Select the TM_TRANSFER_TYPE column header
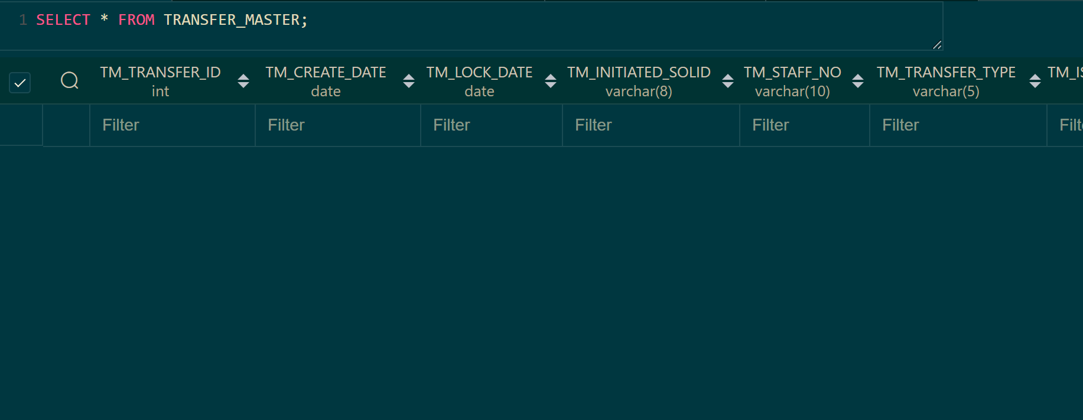This screenshot has height=420, width=1083. [x=946, y=72]
